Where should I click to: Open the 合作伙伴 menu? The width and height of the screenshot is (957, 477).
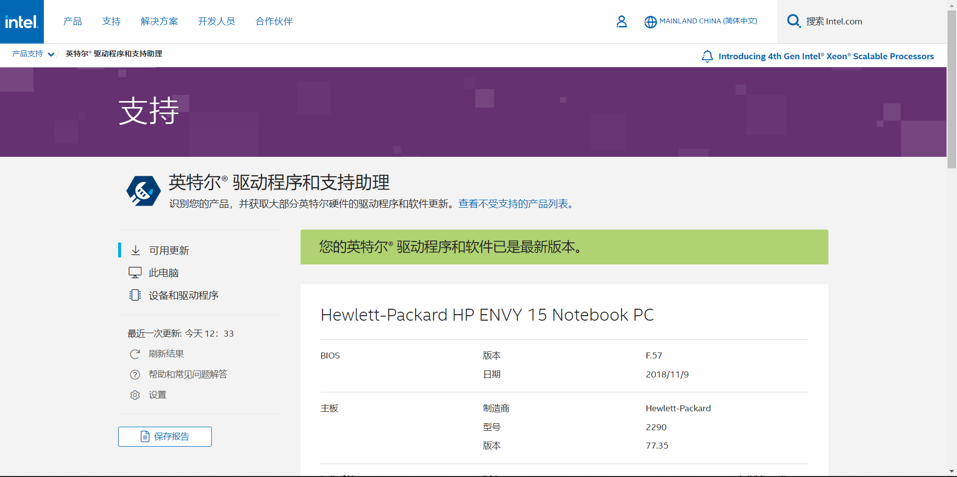(274, 21)
